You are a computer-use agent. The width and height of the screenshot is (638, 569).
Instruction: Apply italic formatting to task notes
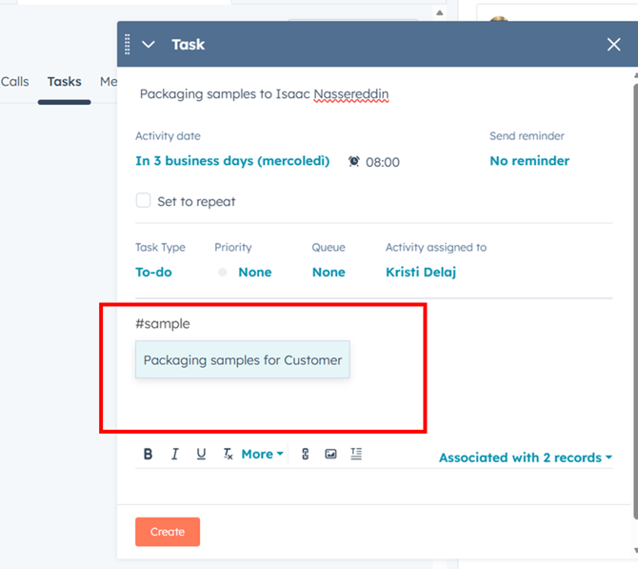coord(174,455)
